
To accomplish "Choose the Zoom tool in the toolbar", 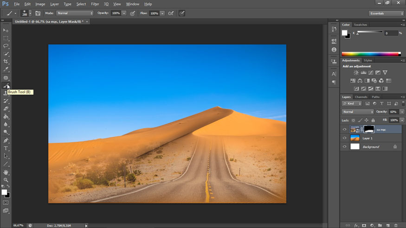I will tap(6, 180).
